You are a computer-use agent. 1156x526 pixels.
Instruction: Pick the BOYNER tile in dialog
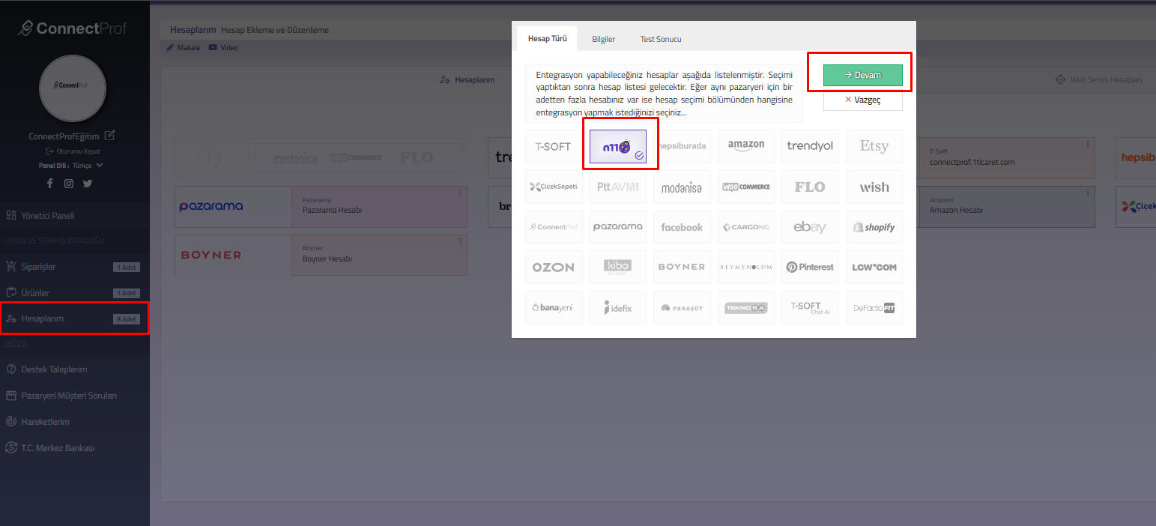pos(682,267)
